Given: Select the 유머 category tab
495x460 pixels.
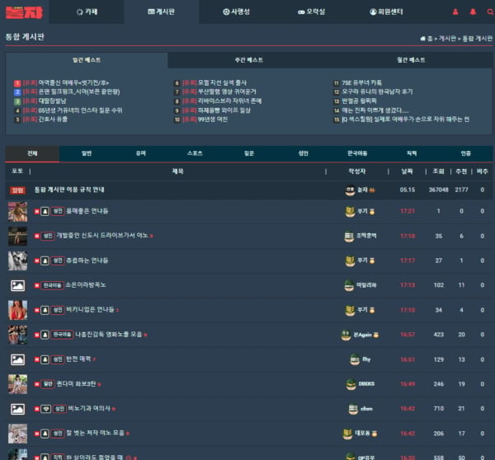Looking at the screenshot, I should 141,153.
